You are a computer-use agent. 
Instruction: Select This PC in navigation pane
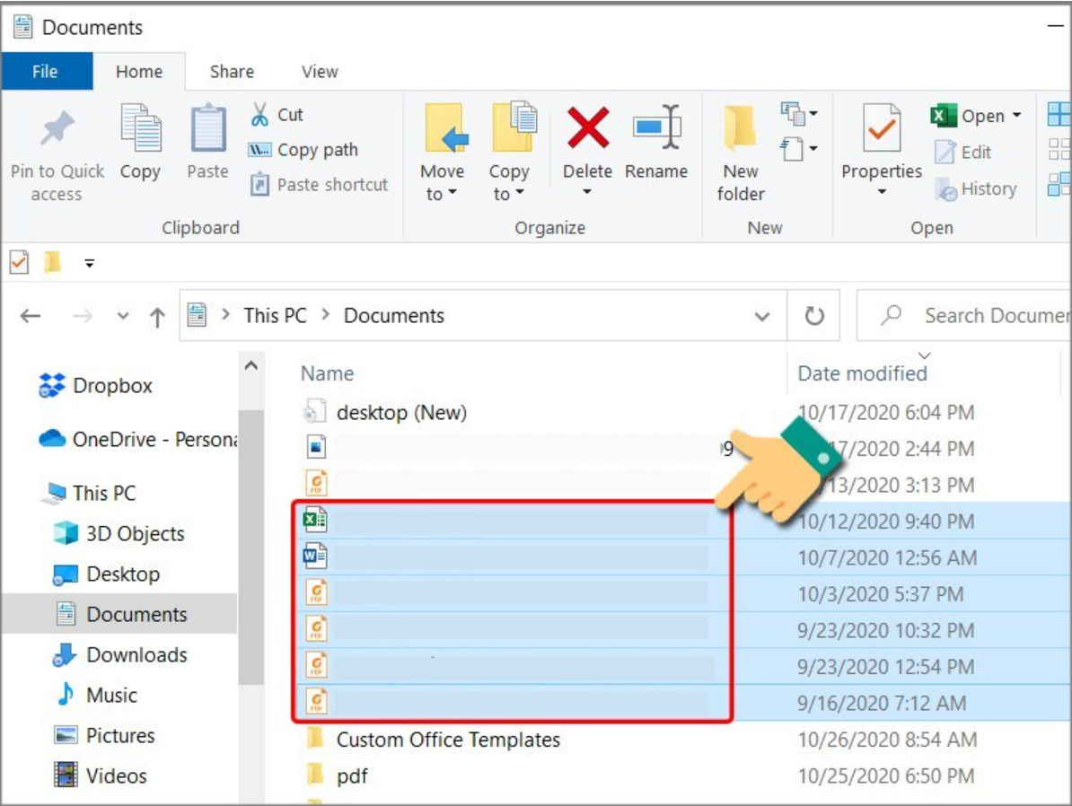(x=90, y=493)
